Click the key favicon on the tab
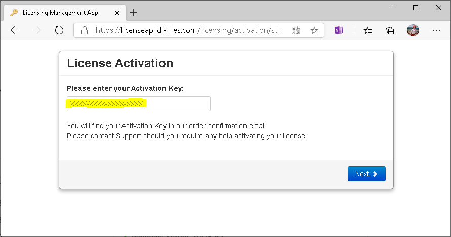Viewport: 451px width, 237px height. (x=14, y=12)
